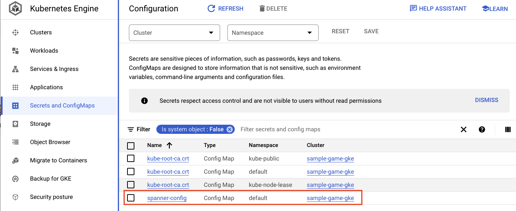516x211 pixels.
Task: Expand the Namespace dropdown
Action: coord(273,33)
